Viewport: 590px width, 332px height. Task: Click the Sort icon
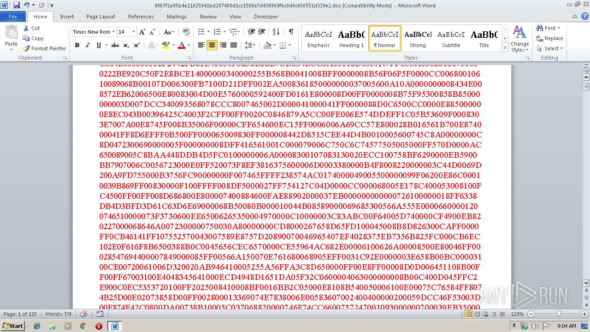point(276,32)
